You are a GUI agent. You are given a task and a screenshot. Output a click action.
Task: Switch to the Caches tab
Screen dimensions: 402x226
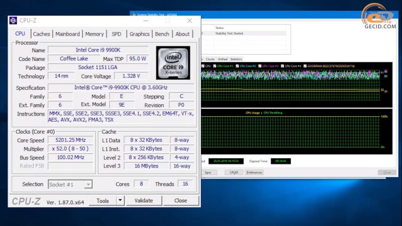41,34
